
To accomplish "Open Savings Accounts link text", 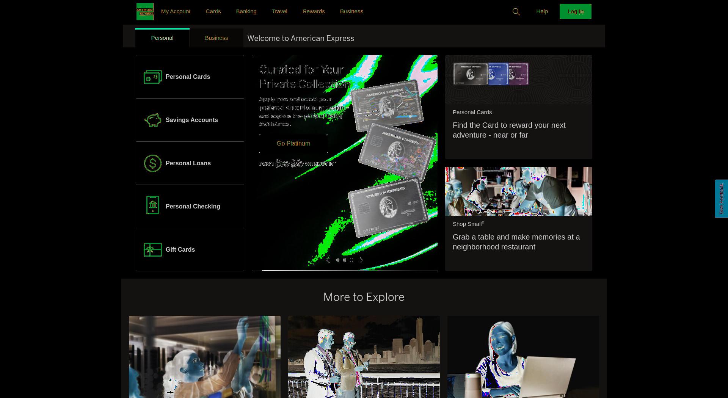I will [192, 120].
